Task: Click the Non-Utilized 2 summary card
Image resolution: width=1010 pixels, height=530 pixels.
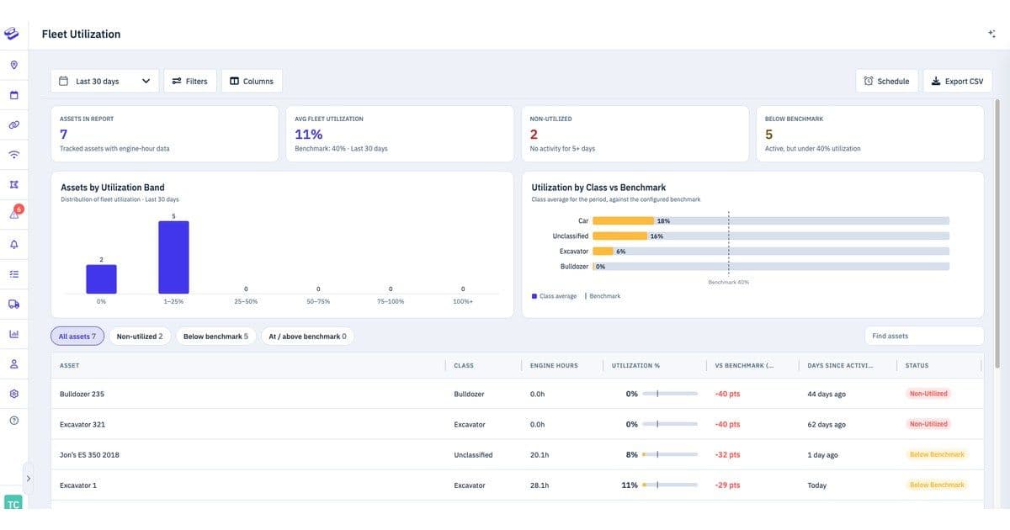Action: click(635, 134)
